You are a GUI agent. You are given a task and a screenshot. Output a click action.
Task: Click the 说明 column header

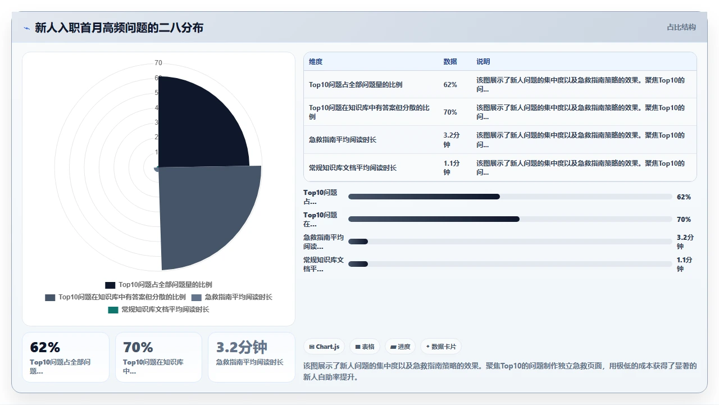point(483,62)
